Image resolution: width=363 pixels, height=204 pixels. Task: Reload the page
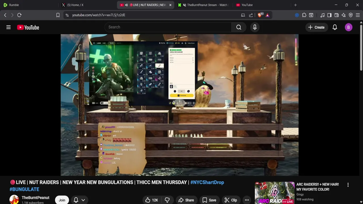[x=19, y=15]
